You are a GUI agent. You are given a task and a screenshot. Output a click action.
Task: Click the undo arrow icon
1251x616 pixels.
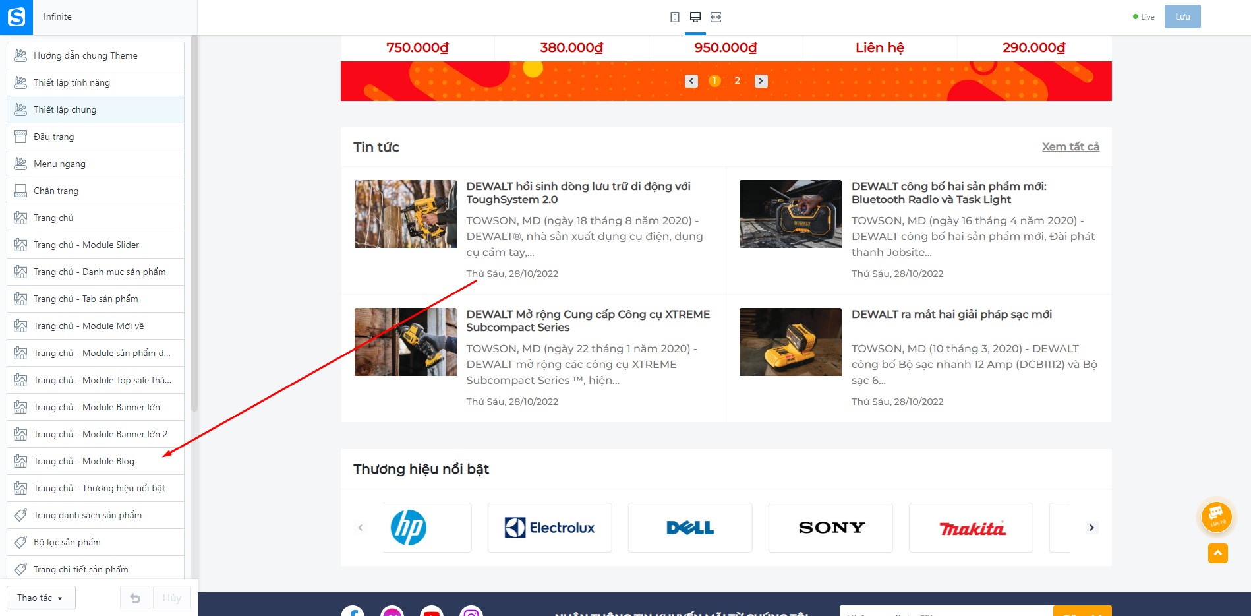[x=135, y=598]
